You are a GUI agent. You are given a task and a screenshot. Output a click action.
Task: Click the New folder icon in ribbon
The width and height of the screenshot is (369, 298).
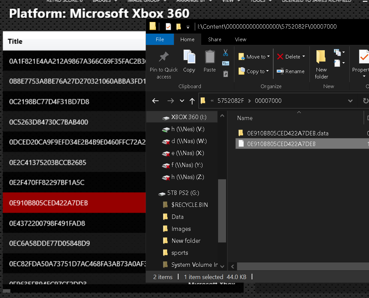(321, 57)
